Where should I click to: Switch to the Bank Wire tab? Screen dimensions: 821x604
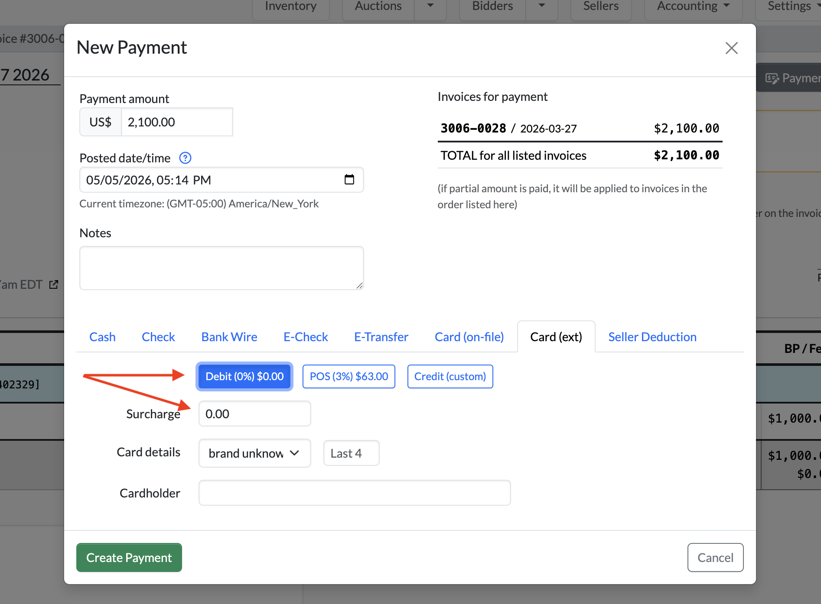(229, 337)
